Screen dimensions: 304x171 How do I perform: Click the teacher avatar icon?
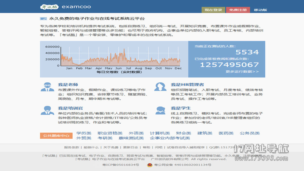[x=47, y=87]
